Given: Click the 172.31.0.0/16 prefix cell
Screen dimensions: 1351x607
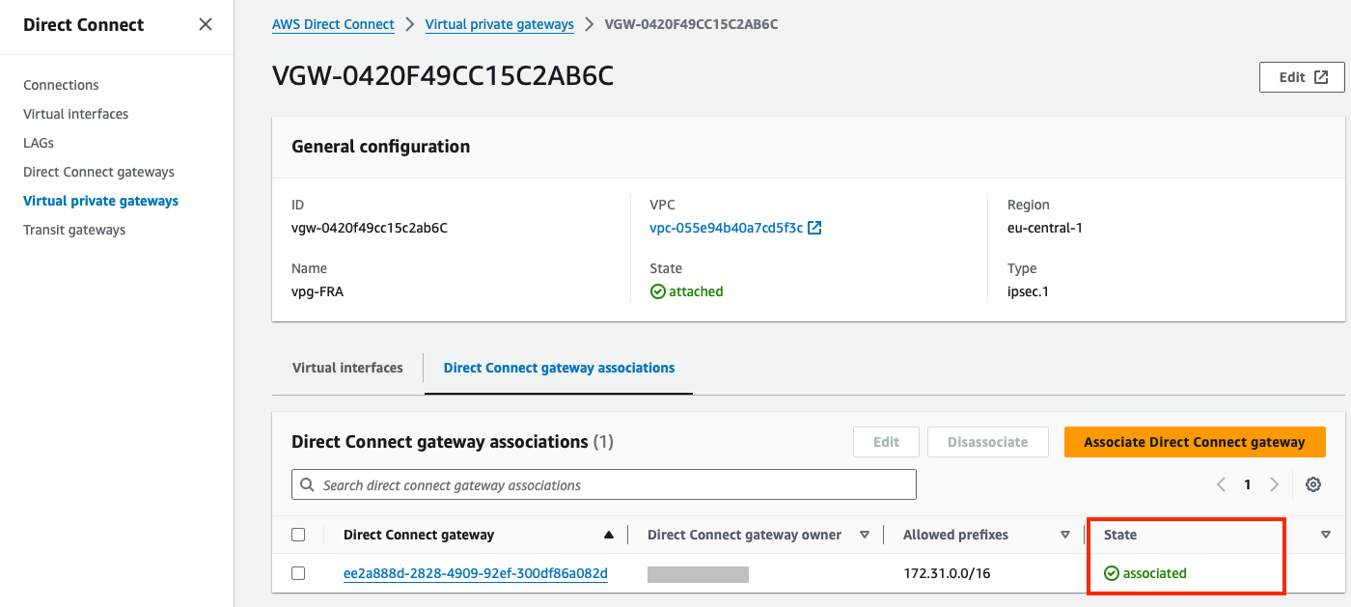Looking at the screenshot, I should tap(947, 573).
